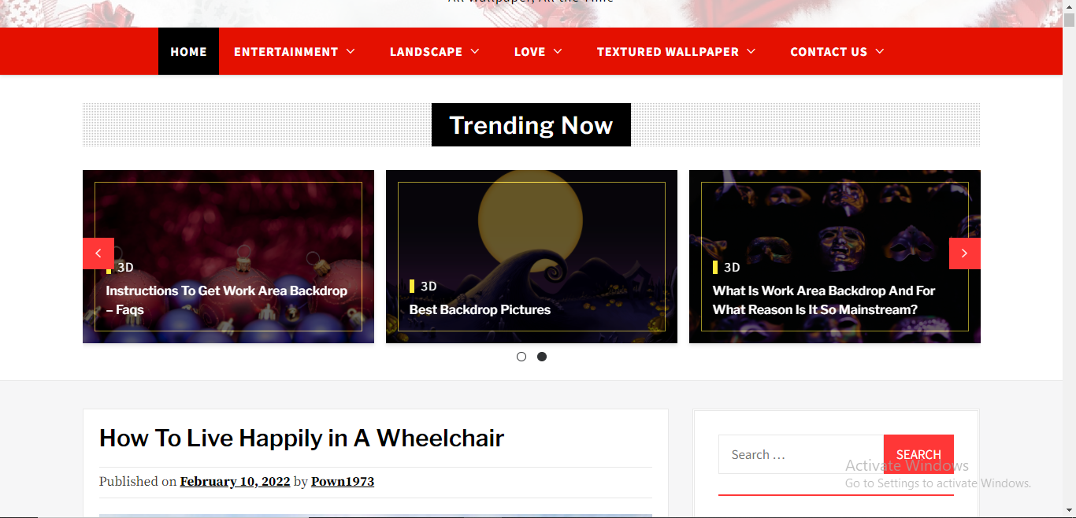Click the next slide arrow in Trending carousel
1076x518 pixels.
965,253
